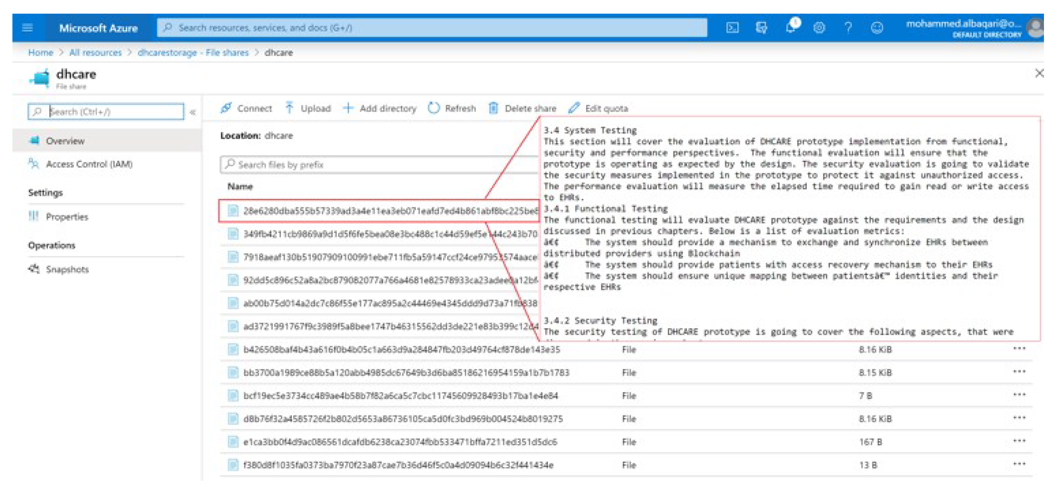Image resolution: width=1057 pixels, height=496 pixels.
Task: Open the Azure portal hamburger menu
Action: click(27, 28)
